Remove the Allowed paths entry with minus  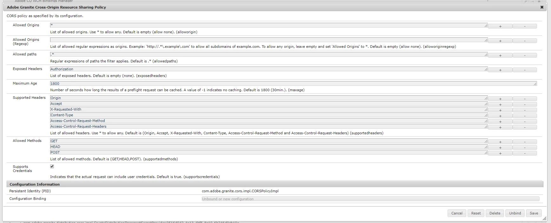click(x=525, y=55)
